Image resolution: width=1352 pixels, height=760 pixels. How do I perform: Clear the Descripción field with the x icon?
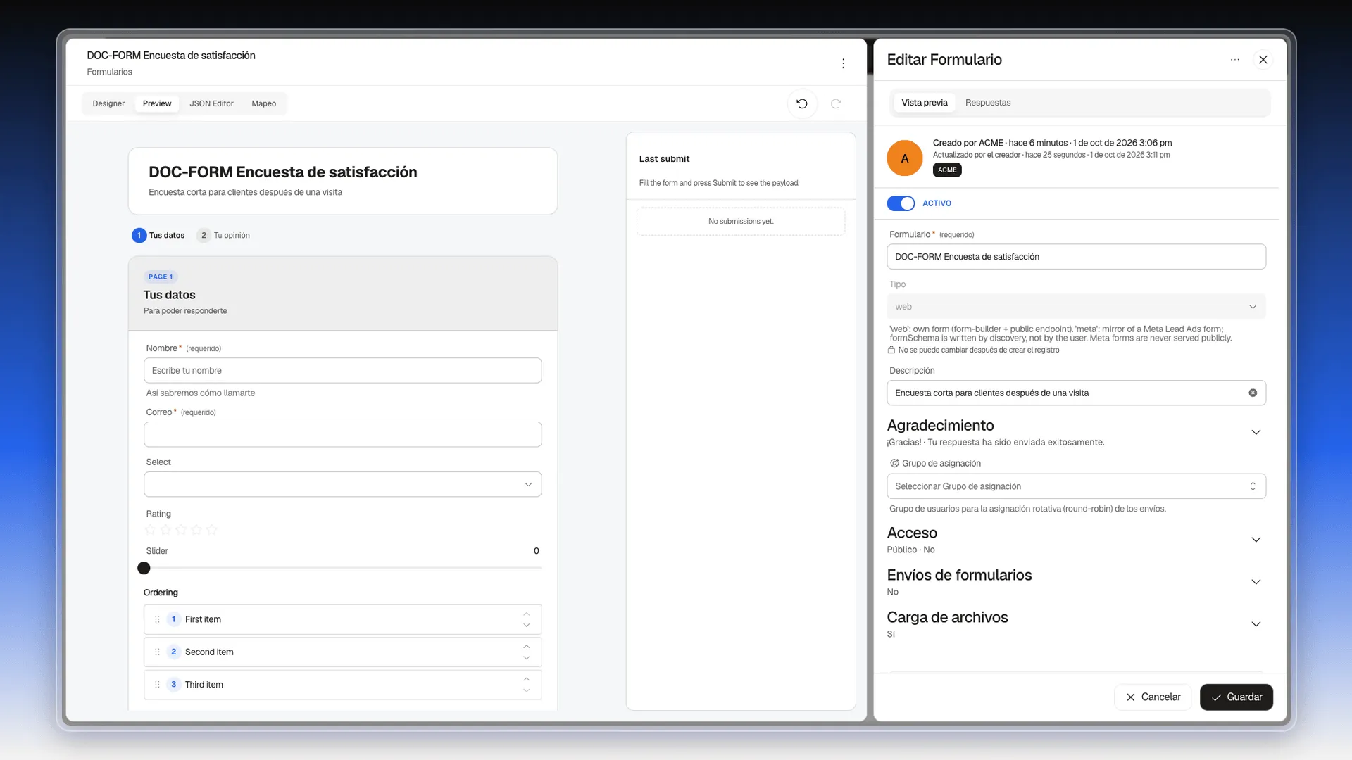[x=1253, y=393]
